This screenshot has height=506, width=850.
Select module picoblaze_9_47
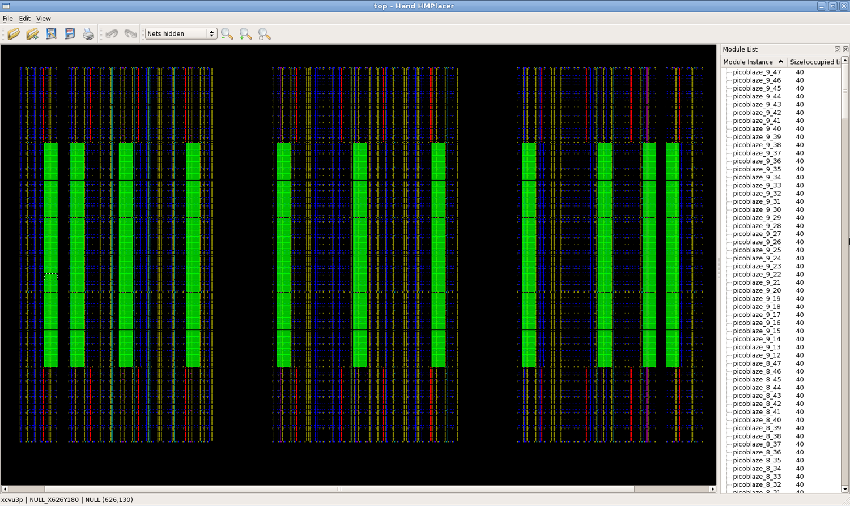pos(756,72)
